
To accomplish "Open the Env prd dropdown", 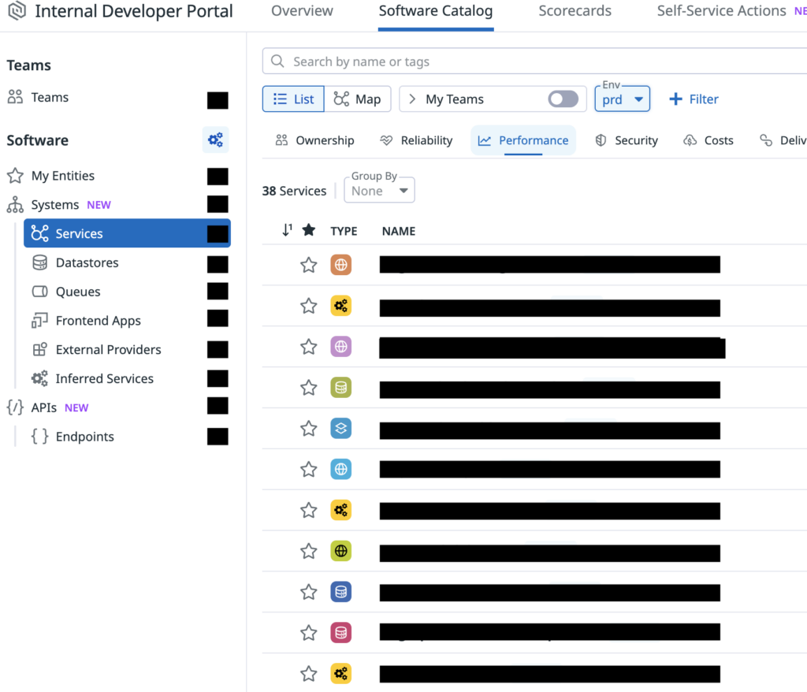I will tap(622, 100).
